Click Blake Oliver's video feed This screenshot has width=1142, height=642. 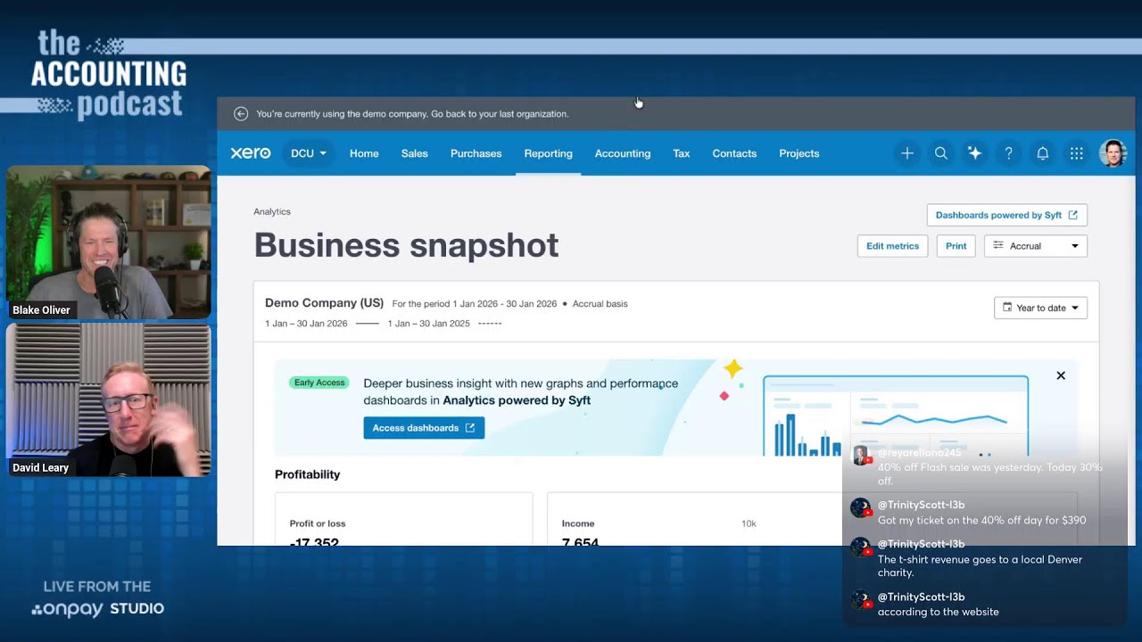109,242
